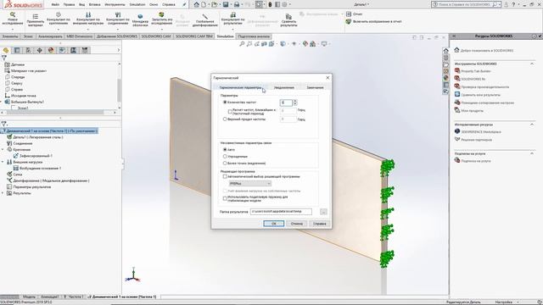The image size is (543, 305).
Task: Click the Print icon in title toolbar
Action: (x=237, y=4)
